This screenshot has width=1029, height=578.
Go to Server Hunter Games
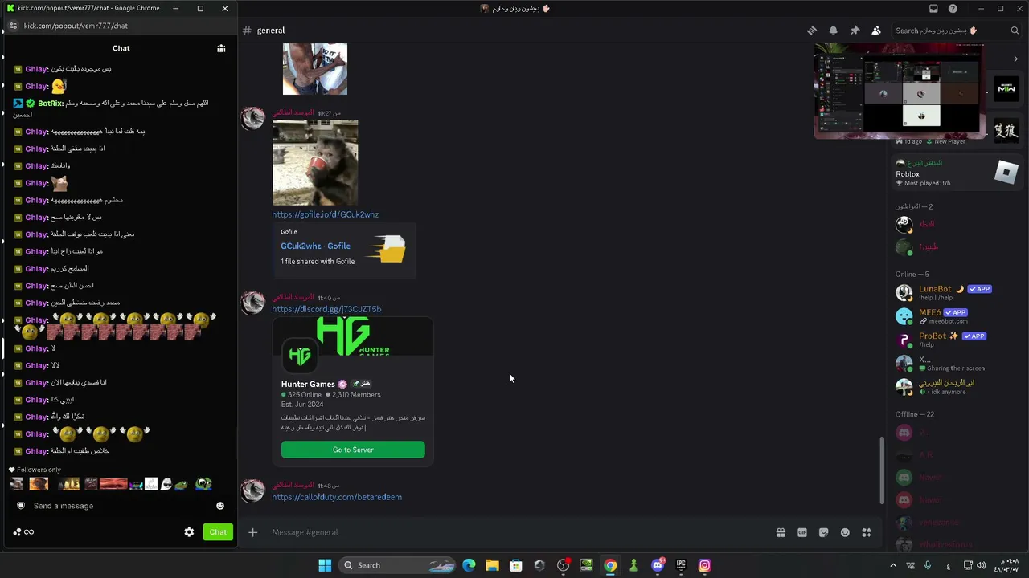tap(353, 450)
